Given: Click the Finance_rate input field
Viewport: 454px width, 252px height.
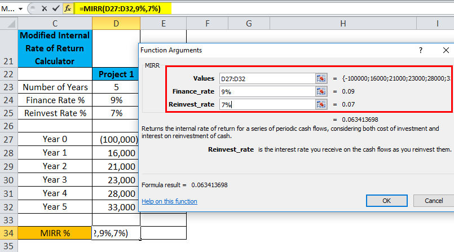Looking at the screenshot, I should click(x=267, y=91).
